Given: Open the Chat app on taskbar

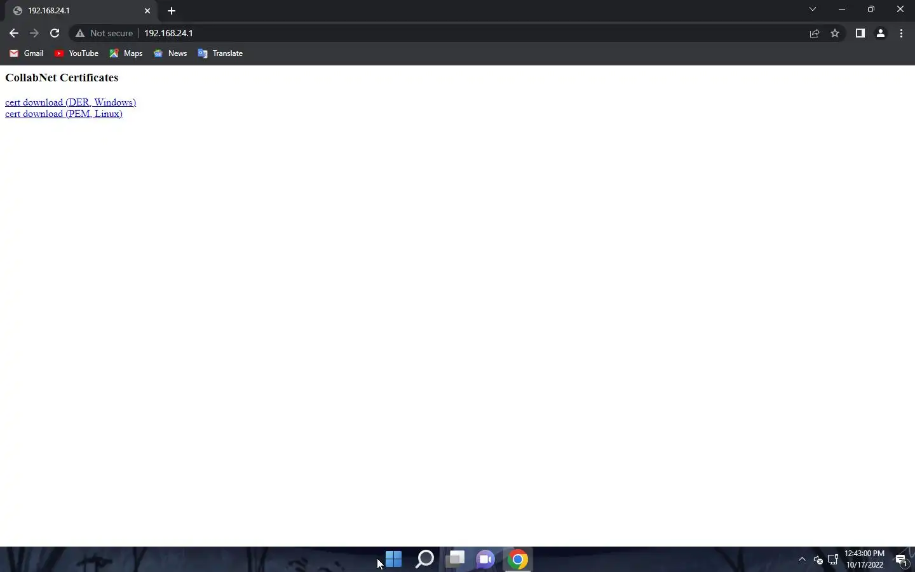Looking at the screenshot, I should 486,559.
